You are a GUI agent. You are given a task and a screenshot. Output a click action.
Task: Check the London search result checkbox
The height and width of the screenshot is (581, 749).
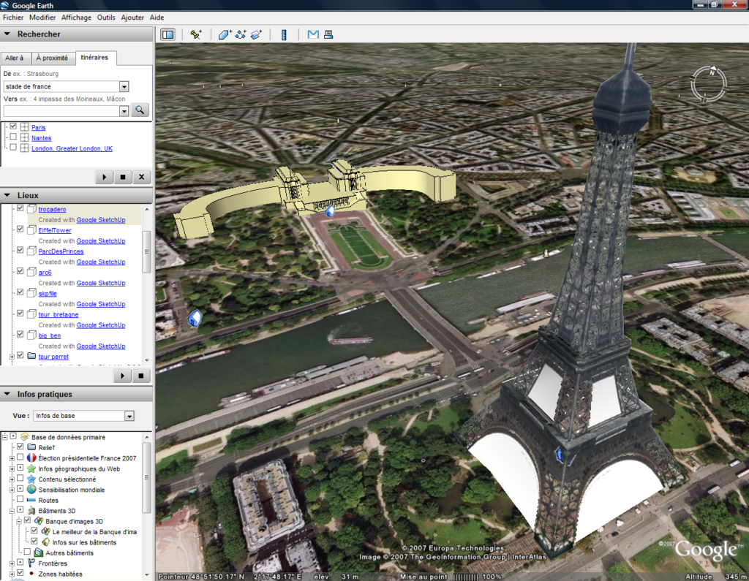coord(13,148)
